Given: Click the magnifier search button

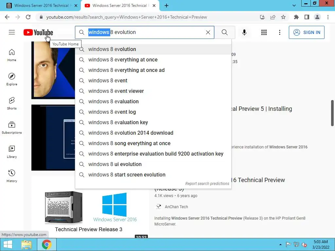Looking at the screenshot, I should [x=224, y=32].
